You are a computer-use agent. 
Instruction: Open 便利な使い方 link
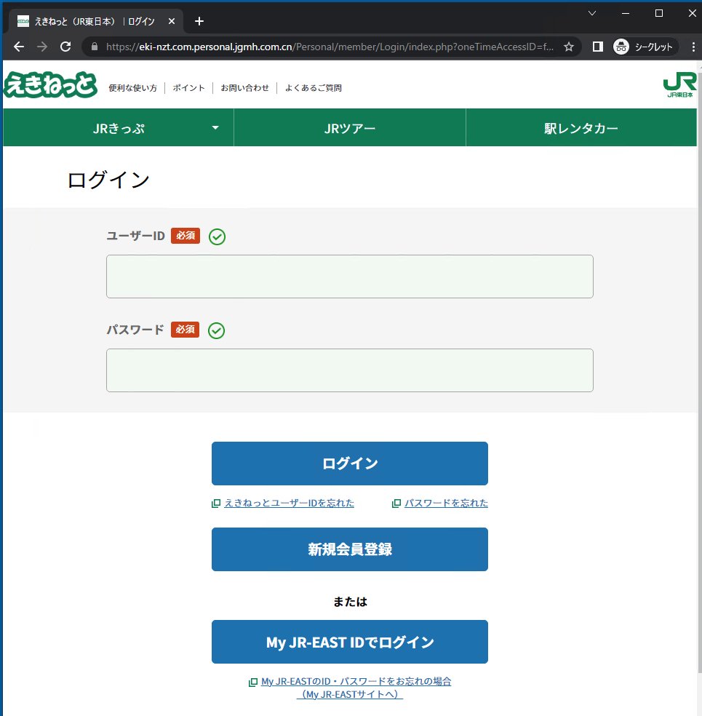coord(133,87)
